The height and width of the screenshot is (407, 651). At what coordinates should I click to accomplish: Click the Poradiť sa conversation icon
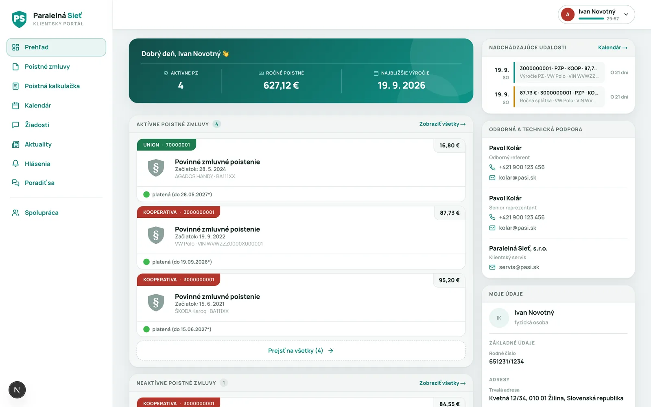pos(15,183)
